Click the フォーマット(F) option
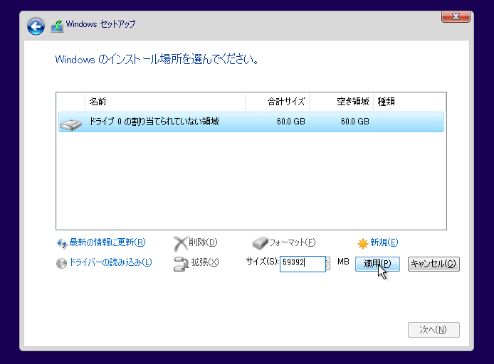Screen dimensions: 494x364 click(292, 242)
